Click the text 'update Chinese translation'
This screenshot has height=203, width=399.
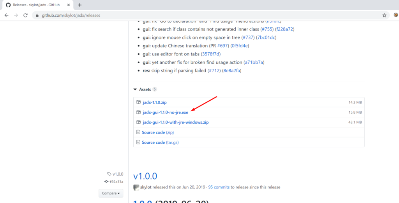pos(180,46)
